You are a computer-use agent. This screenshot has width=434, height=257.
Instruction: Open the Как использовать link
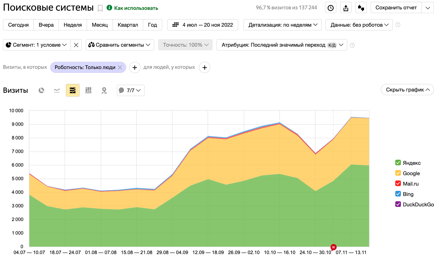136,8
